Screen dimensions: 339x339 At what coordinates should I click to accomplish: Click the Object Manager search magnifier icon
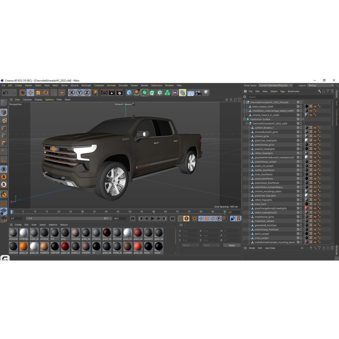(x=319, y=91)
